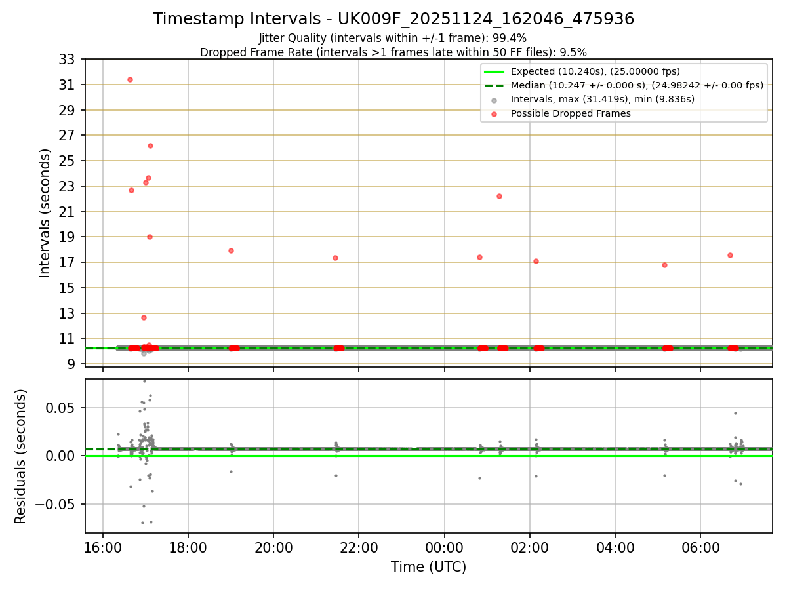787x590 pixels.
Task: Click the isolated red dot around 22 seconds after 01:00
Action: click(x=499, y=196)
